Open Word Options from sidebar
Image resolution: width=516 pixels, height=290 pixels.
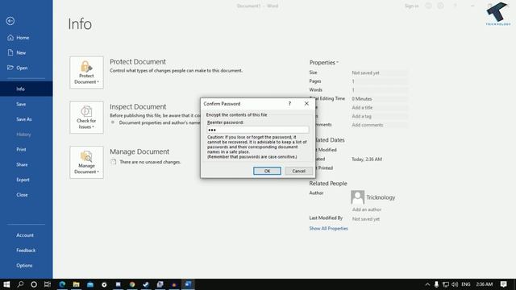click(24, 265)
